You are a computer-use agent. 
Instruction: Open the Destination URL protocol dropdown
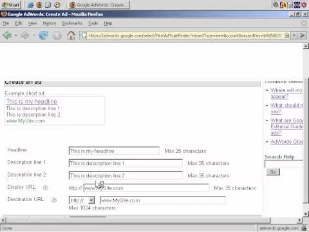pyautogui.click(x=91, y=200)
